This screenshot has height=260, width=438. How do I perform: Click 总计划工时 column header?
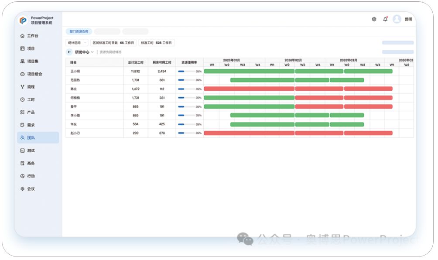136,62
